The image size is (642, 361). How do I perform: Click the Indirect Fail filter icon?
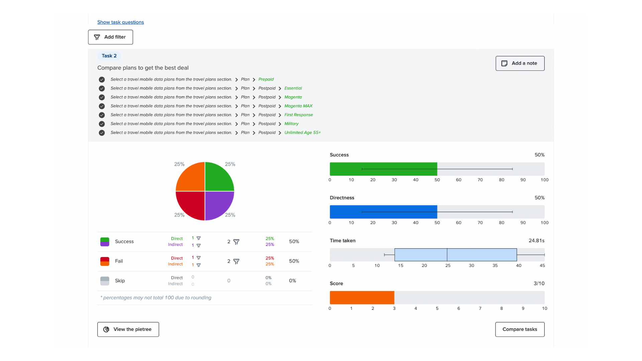(x=199, y=265)
